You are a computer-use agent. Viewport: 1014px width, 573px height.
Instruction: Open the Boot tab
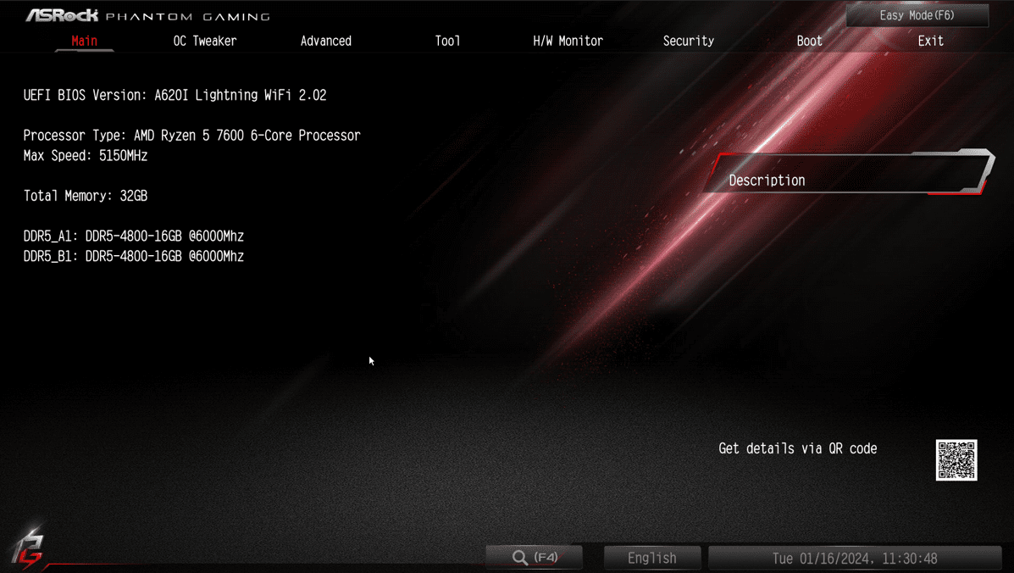(x=810, y=41)
